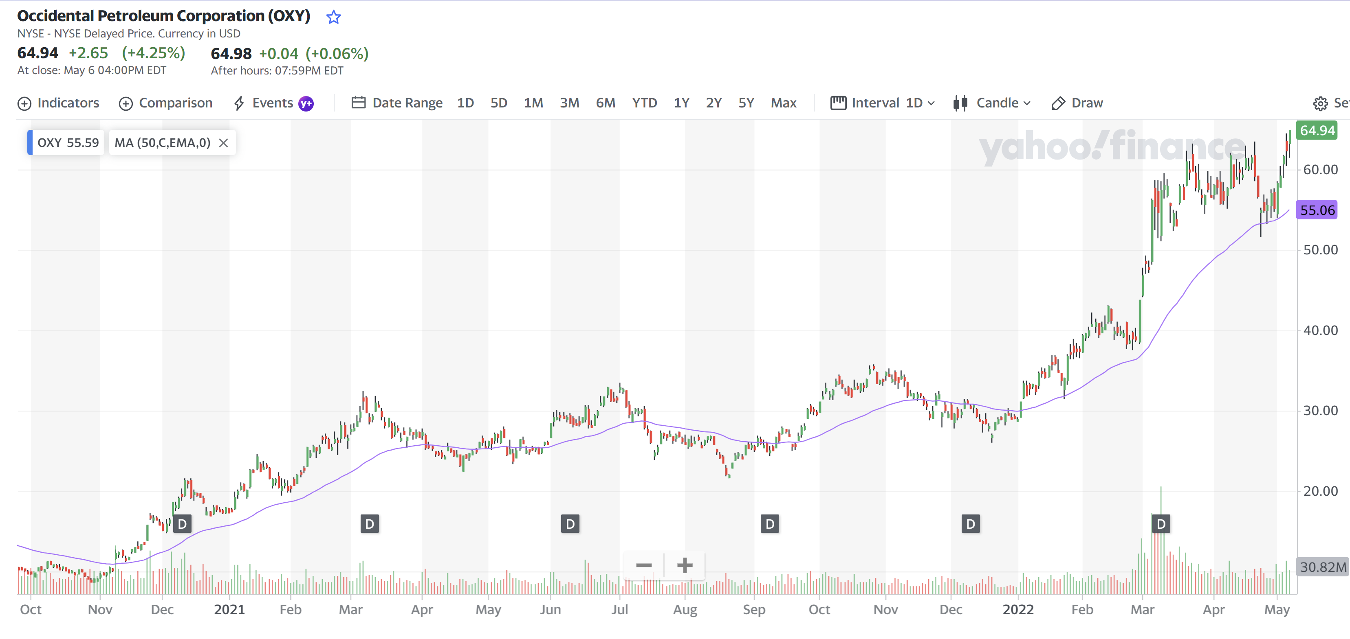The image size is (1350, 639).
Task: Open the December 2021 dividend marker
Action: 971,524
